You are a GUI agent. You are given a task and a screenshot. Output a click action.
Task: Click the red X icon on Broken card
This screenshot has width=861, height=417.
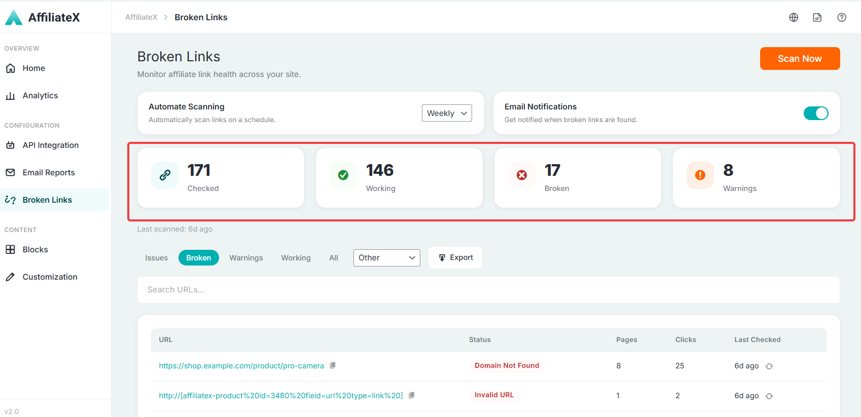pyautogui.click(x=522, y=175)
